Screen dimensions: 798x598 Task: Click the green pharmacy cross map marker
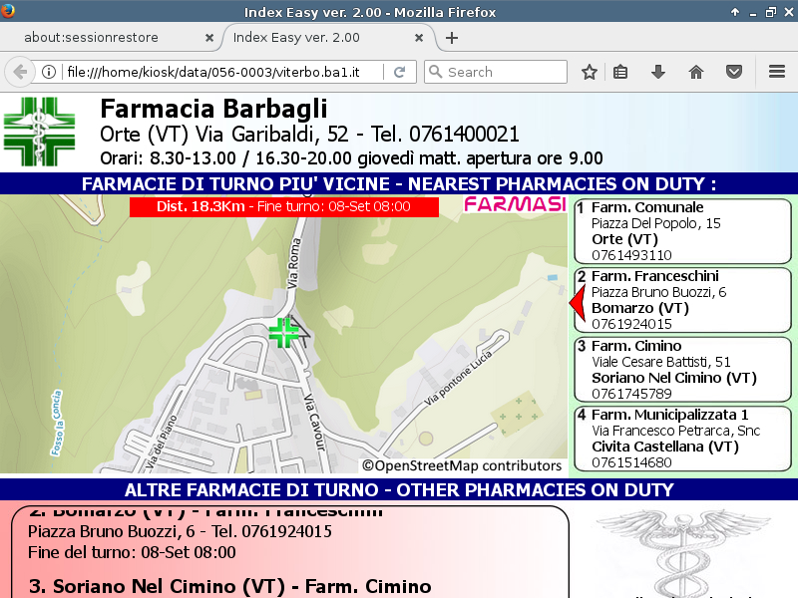pos(284,331)
